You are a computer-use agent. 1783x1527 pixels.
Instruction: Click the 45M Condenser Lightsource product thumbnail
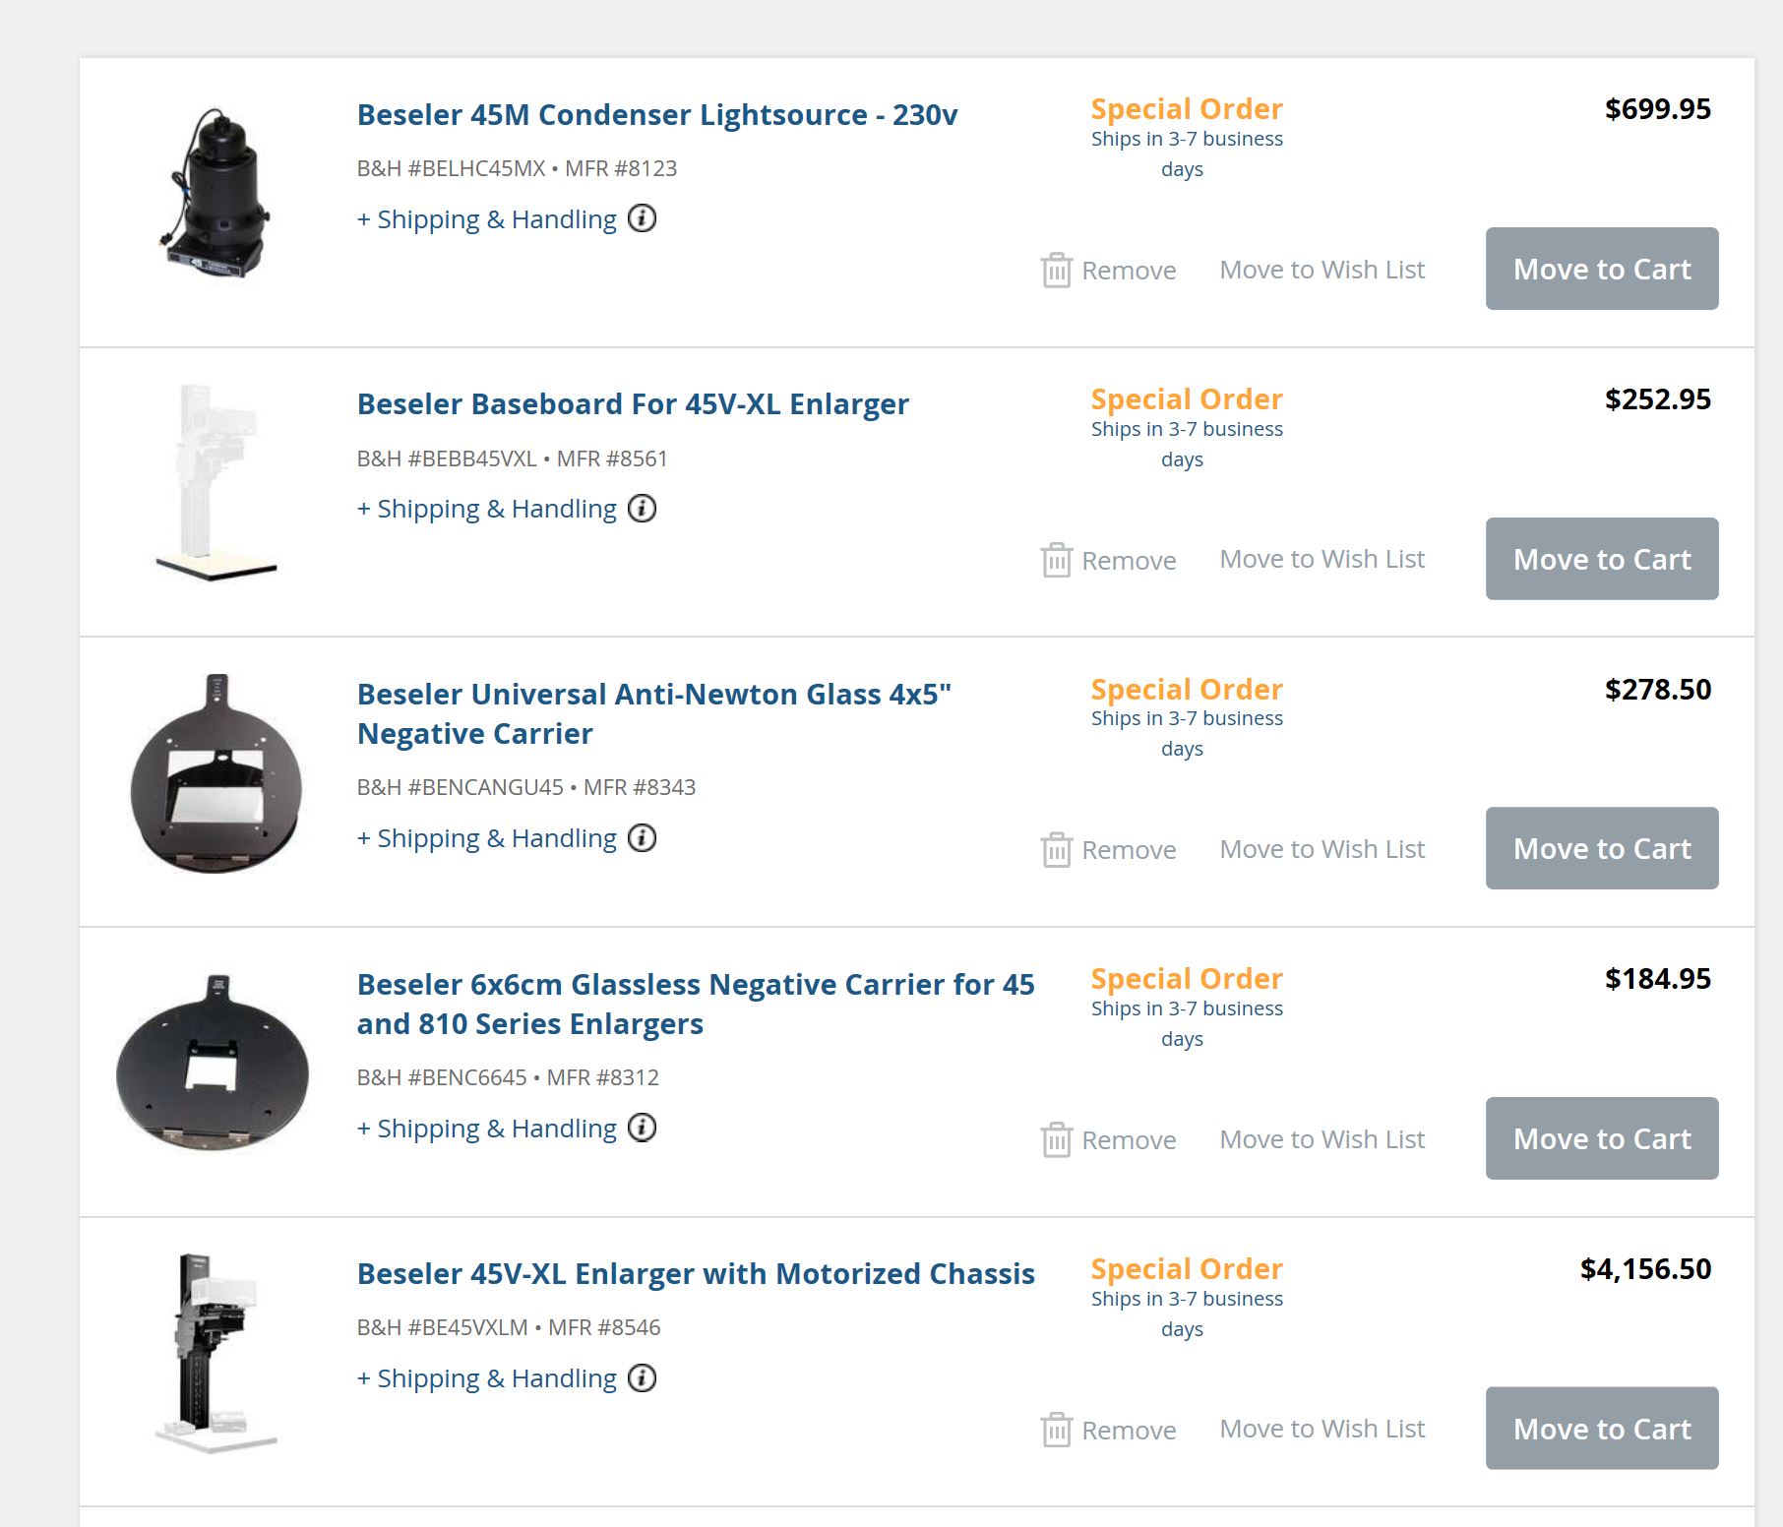(215, 193)
